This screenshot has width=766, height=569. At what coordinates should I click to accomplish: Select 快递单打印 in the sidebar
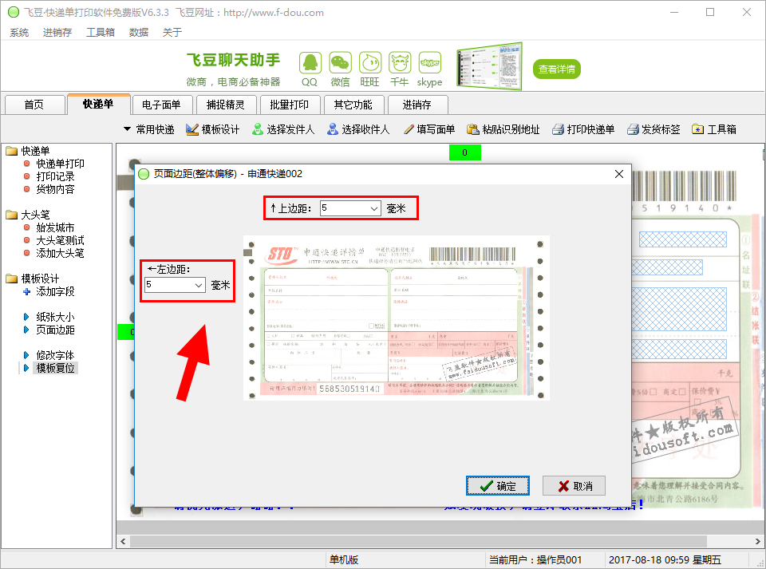60,164
